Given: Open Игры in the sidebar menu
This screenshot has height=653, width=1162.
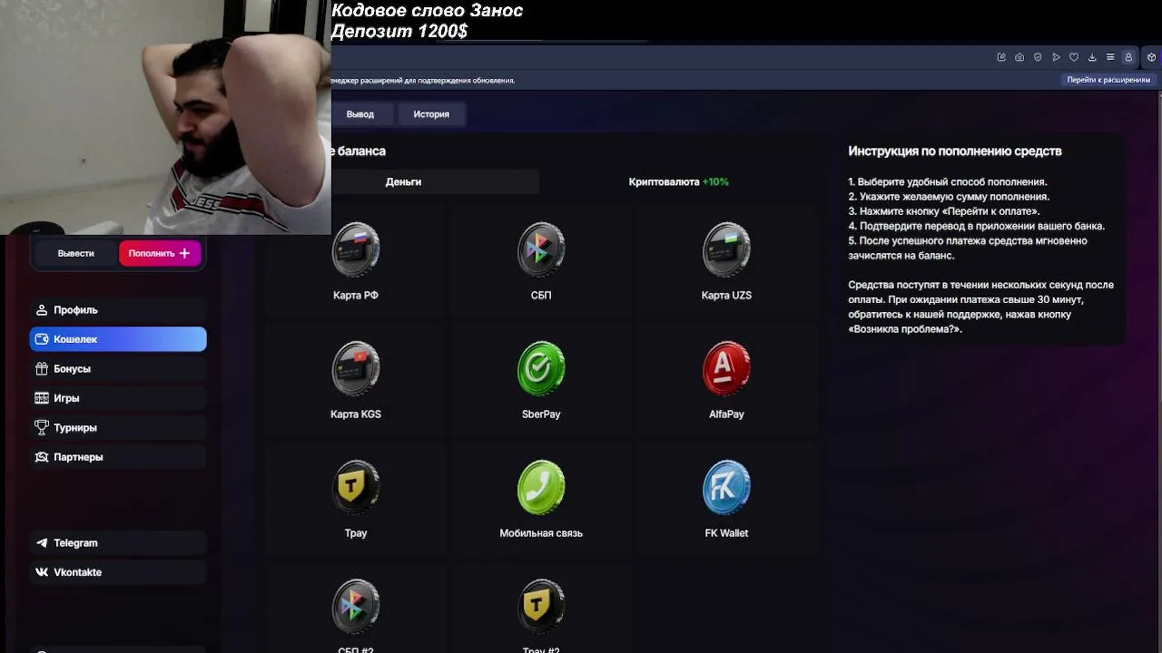Looking at the screenshot, I should 118,398.
